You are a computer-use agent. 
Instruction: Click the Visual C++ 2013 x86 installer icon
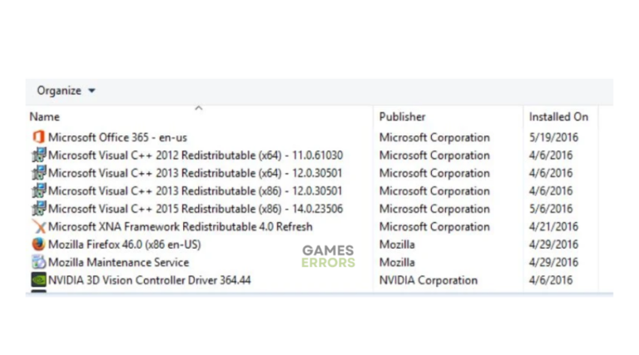pyautogui.click(x=38, y=191)
